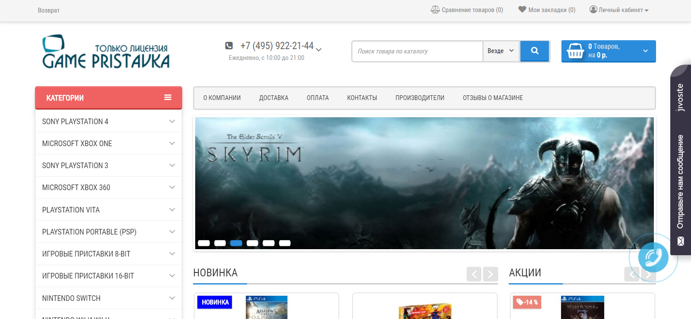Viewport: 691px width, 319px height.
Task: Click the heart icon for Мои закладки
Action: 522,9
